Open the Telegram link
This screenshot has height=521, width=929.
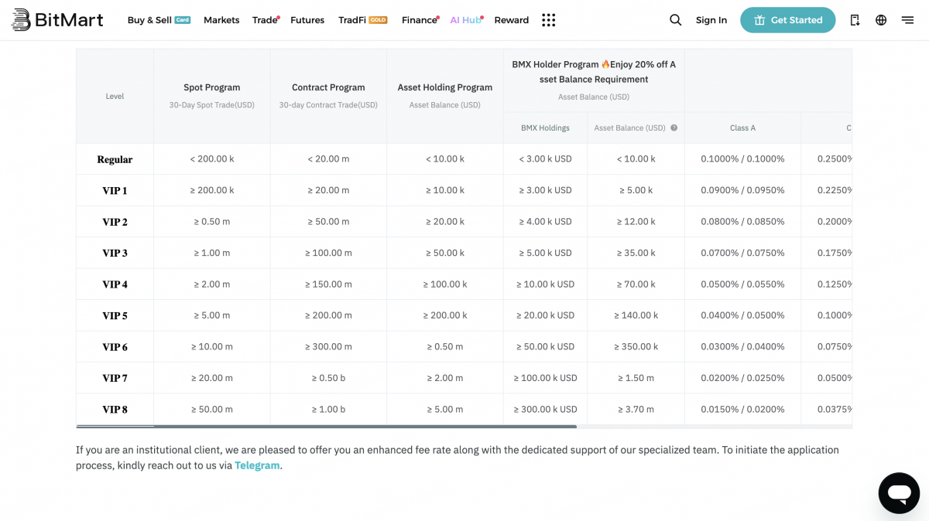[257, 465]
